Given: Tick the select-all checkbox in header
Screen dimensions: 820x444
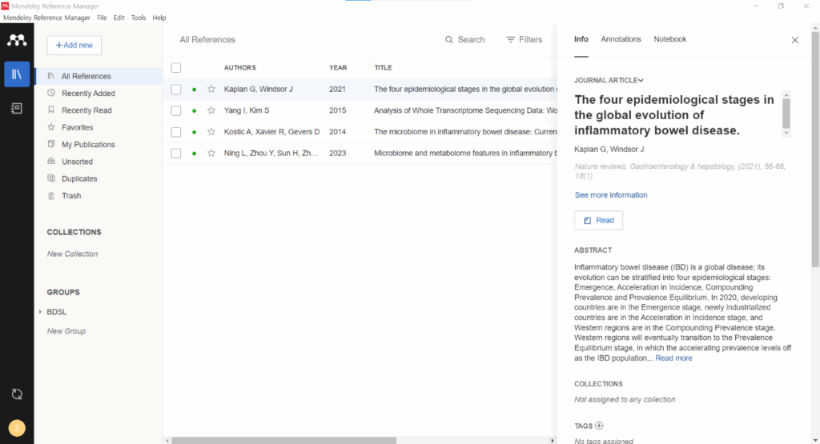Looking at the screenshot, I should (x=176, y=68).
